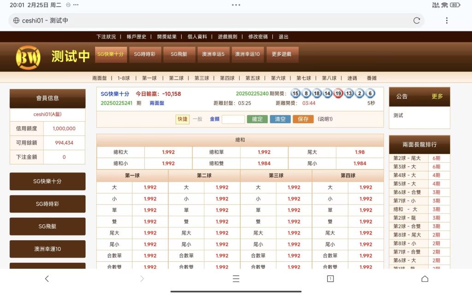Open 帳戶歷史 in the top menu
The height and width of the screenshot is (295, 472).
136,37
